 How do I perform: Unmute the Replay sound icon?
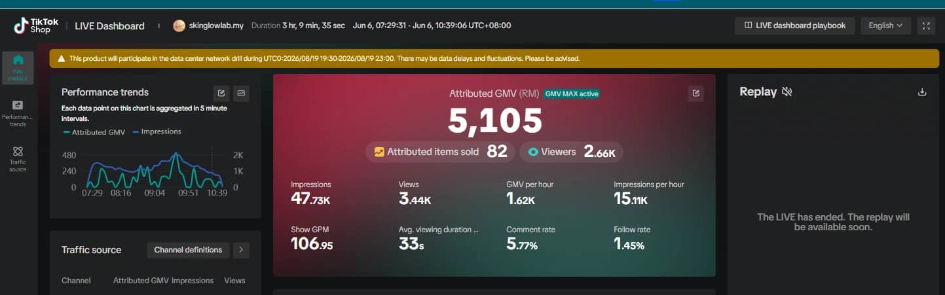point(787,92)
